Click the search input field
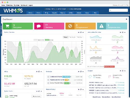 point(118,10)
